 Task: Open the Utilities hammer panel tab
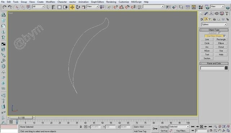pyautogui.click(x=227, y=14)
